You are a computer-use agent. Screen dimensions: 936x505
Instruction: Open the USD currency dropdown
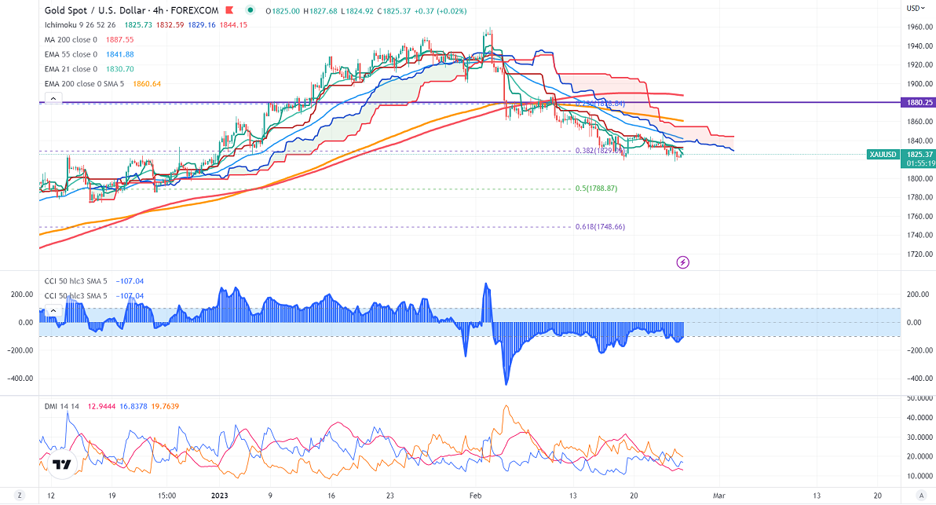[x=915, y=8]
